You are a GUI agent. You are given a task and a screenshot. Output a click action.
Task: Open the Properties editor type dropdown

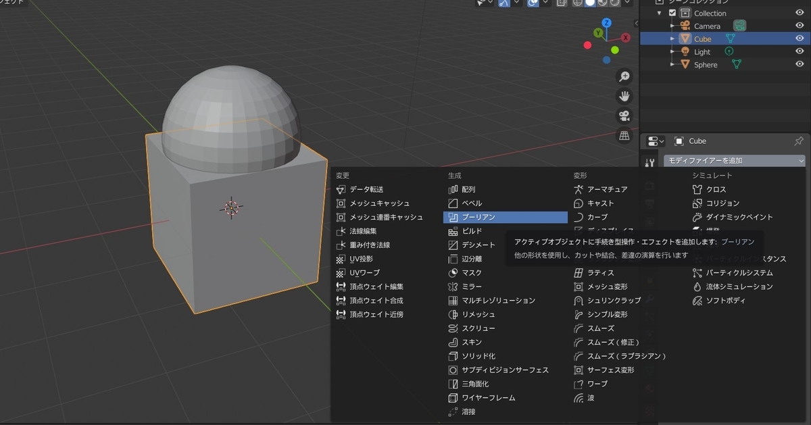pos(656,141)
